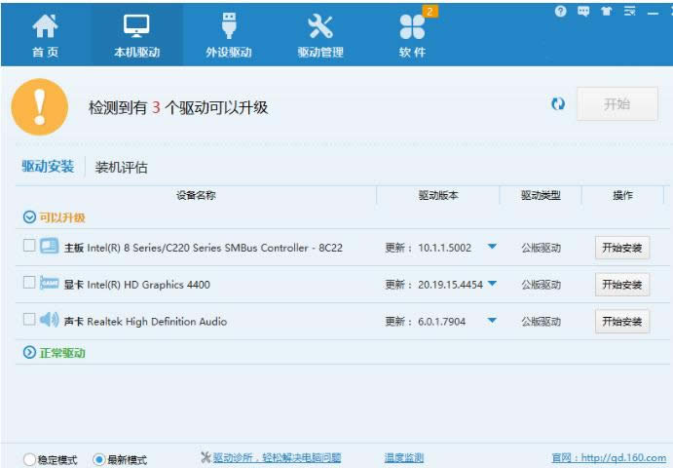This screenshot has width=673, height=468.
Task: Click 开始安装 for Intel HD Graphics
Action: [x=621, y=285]
